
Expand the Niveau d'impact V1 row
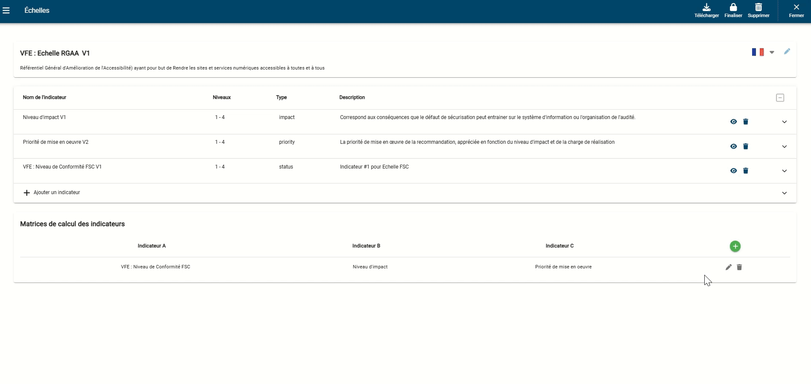coord(784,122)
